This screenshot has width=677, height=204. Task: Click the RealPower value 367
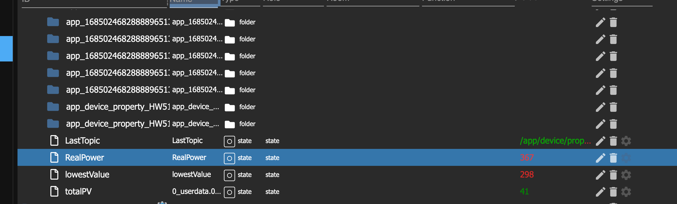pos(527,158)
